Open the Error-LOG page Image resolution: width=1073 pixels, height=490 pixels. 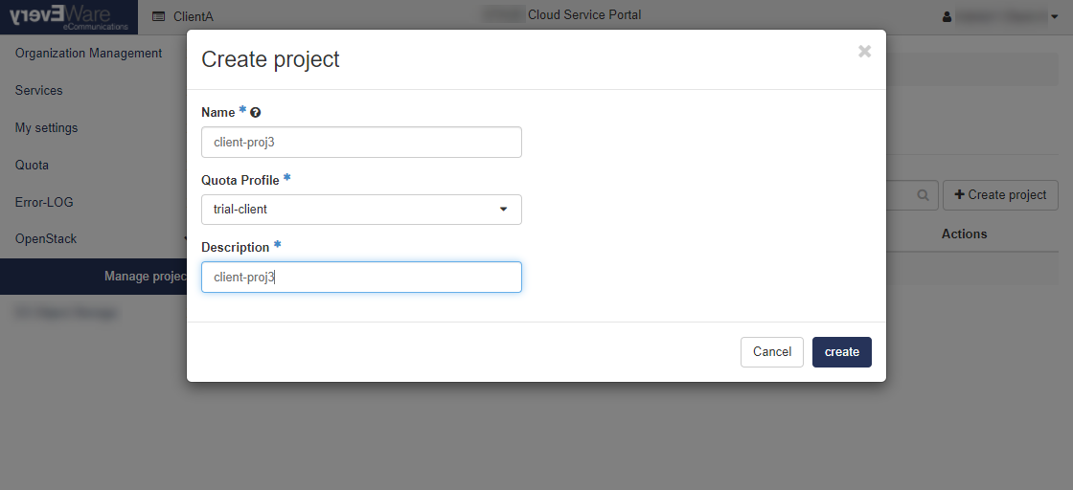point(44,202)
